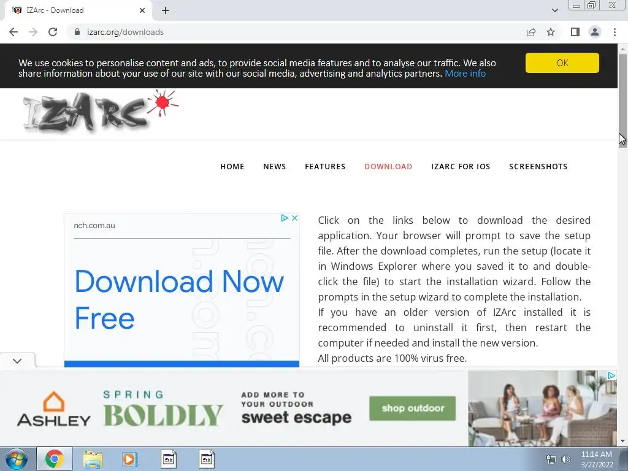The height and width of the screenshot is (471, 628).
Task: Reload the IZArc download page
Action: [53, 32]
